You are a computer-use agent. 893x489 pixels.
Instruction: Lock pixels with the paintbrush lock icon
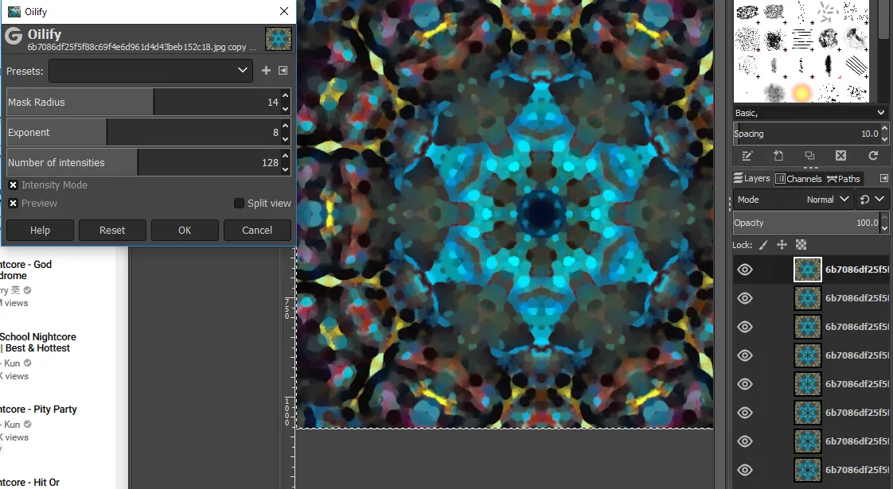(x=763, y=245)
